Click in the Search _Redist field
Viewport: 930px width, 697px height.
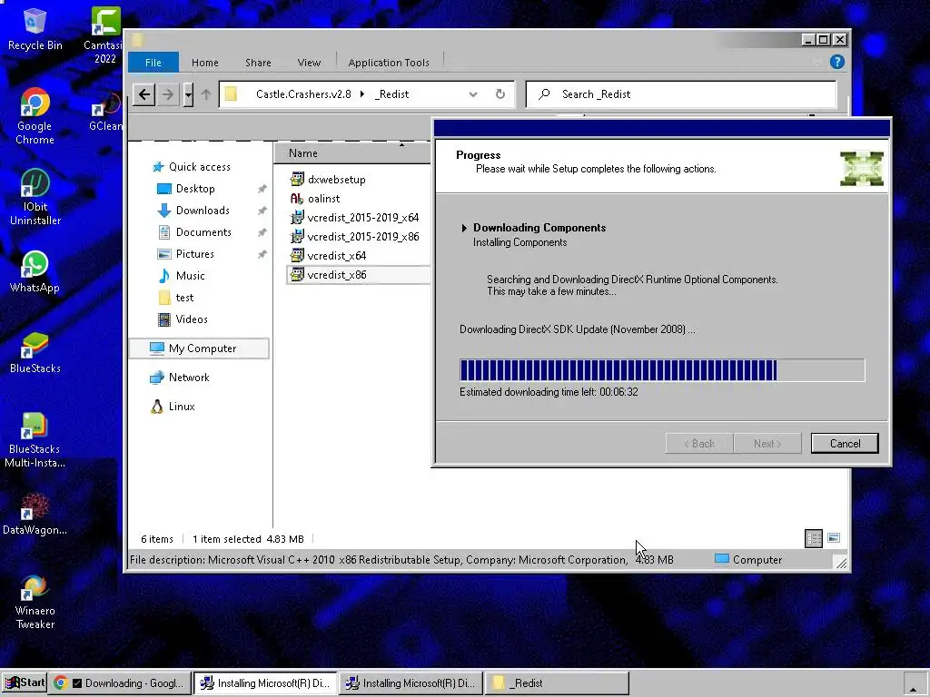(681, 94)
